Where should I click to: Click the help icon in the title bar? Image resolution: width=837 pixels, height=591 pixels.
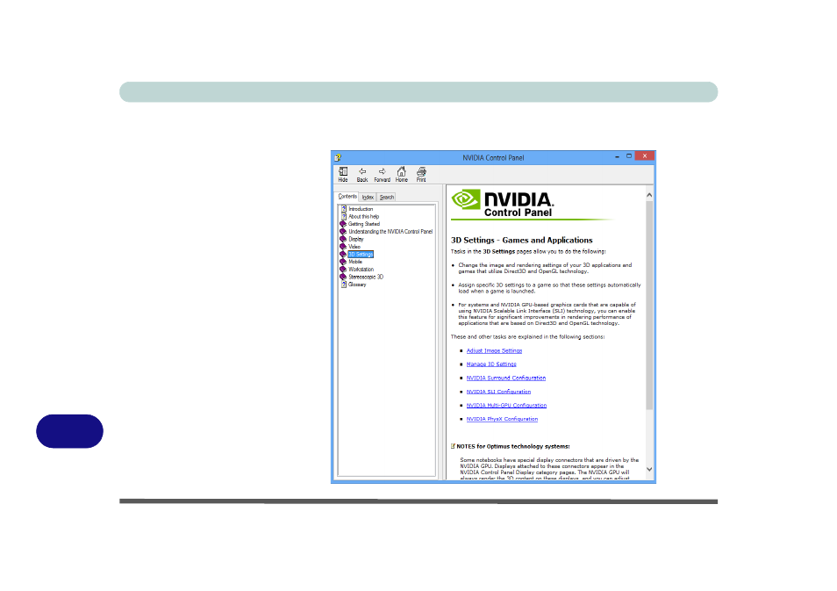tap(338, 158)
